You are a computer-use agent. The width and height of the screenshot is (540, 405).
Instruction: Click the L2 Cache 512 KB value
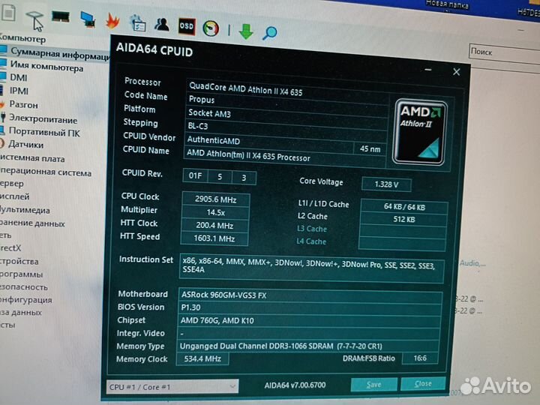(x=403, y=219)
